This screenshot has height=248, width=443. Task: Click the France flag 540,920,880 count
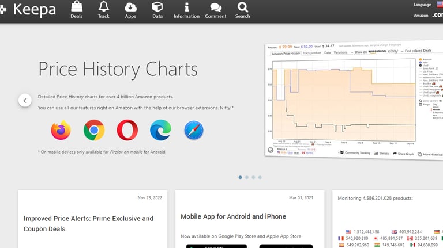click(353, 238)
